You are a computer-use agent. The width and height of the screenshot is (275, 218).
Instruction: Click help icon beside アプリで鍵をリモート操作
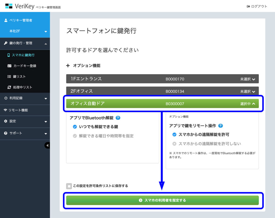pyautogui.click(x=220, y=126)
